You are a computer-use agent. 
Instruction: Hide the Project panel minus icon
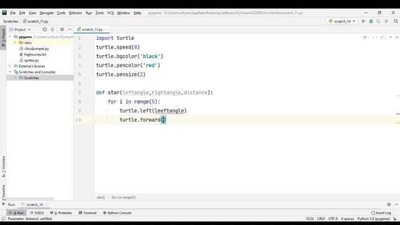point(69,29)
